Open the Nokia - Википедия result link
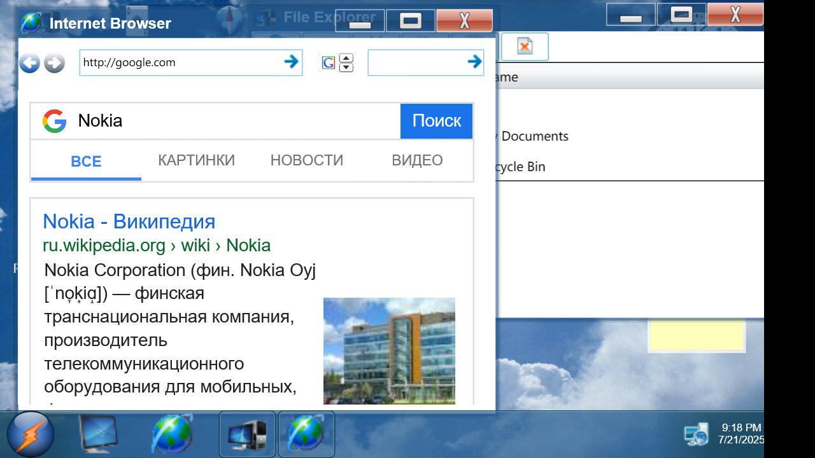 [x=129, y=221]
